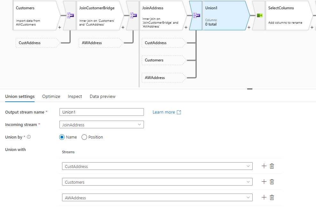
Task: Click the plus sign after Union1 node
Action: (249, 28)
